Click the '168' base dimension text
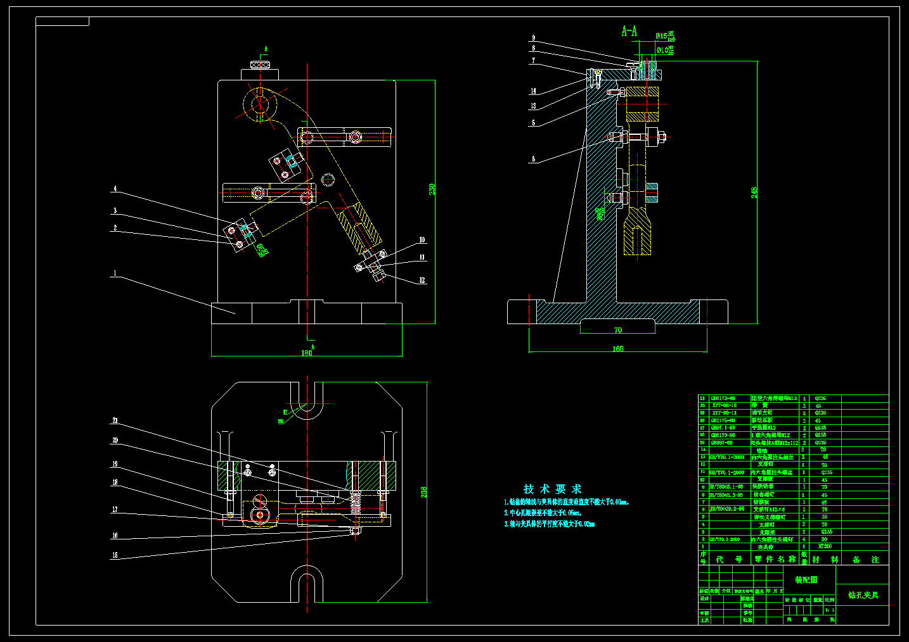This screenshot has width=909, height=642. (x=618, y=348)
